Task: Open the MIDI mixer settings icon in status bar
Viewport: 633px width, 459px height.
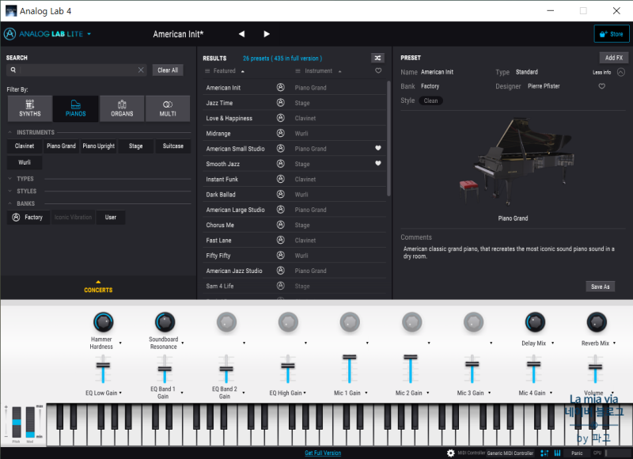Action: tap(544, 453)
